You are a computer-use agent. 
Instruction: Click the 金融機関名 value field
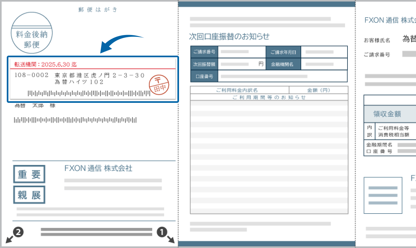tap(324, 64)
